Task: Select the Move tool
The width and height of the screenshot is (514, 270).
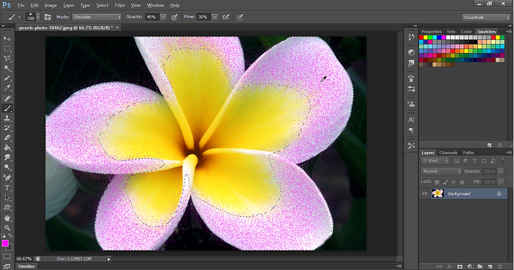Action: click(7, 39)
